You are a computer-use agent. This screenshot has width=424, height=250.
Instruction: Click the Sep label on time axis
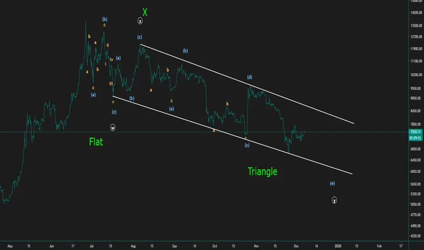pyautogui.click(x=174, y=246)
